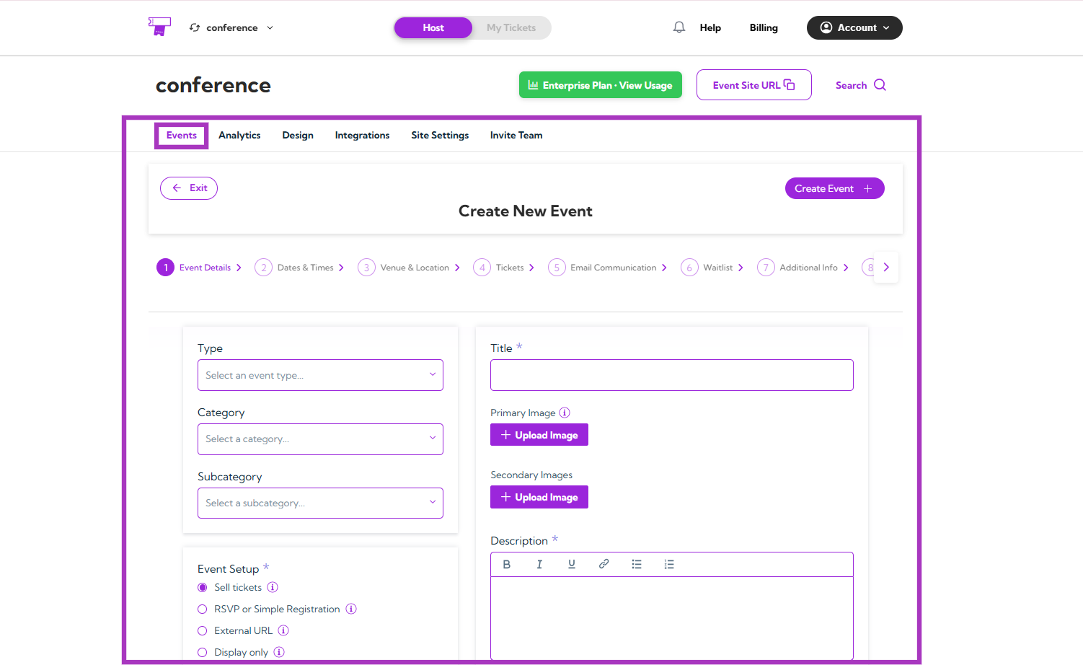Click into the Title input field
Screen dimensions: 1083x665
672,375
